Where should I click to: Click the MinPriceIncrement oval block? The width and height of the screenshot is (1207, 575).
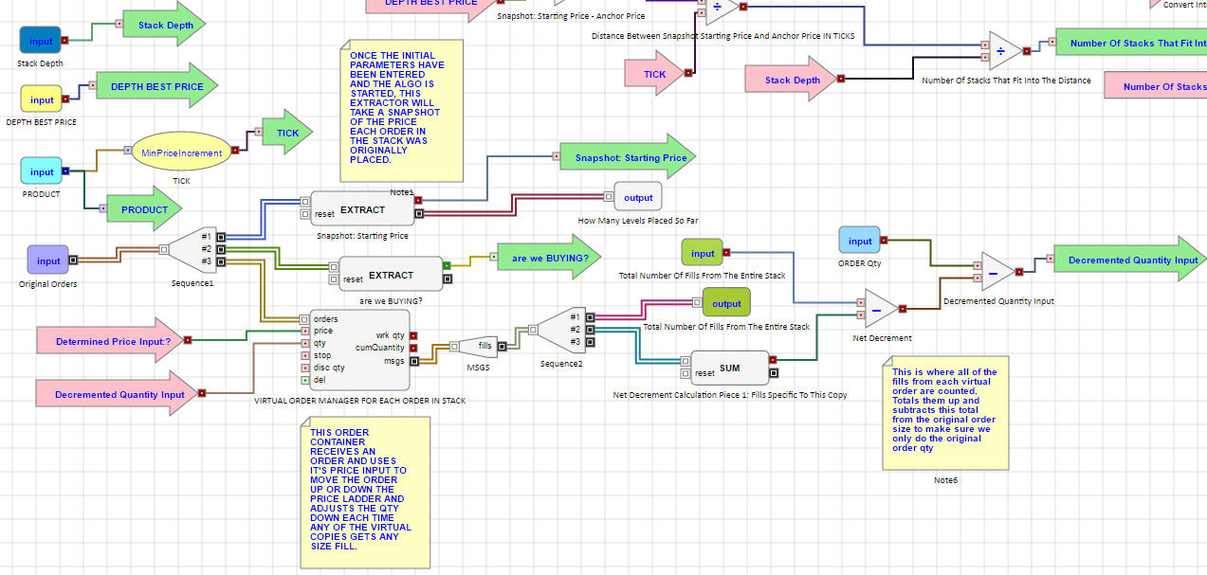coord(181,153)
